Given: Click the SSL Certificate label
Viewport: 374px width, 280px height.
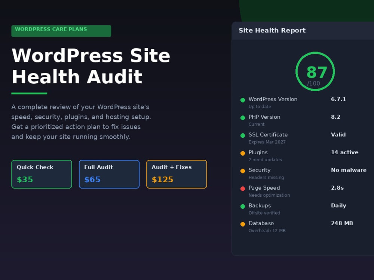Looking at the screenshot, I should [x=268, y=135].
